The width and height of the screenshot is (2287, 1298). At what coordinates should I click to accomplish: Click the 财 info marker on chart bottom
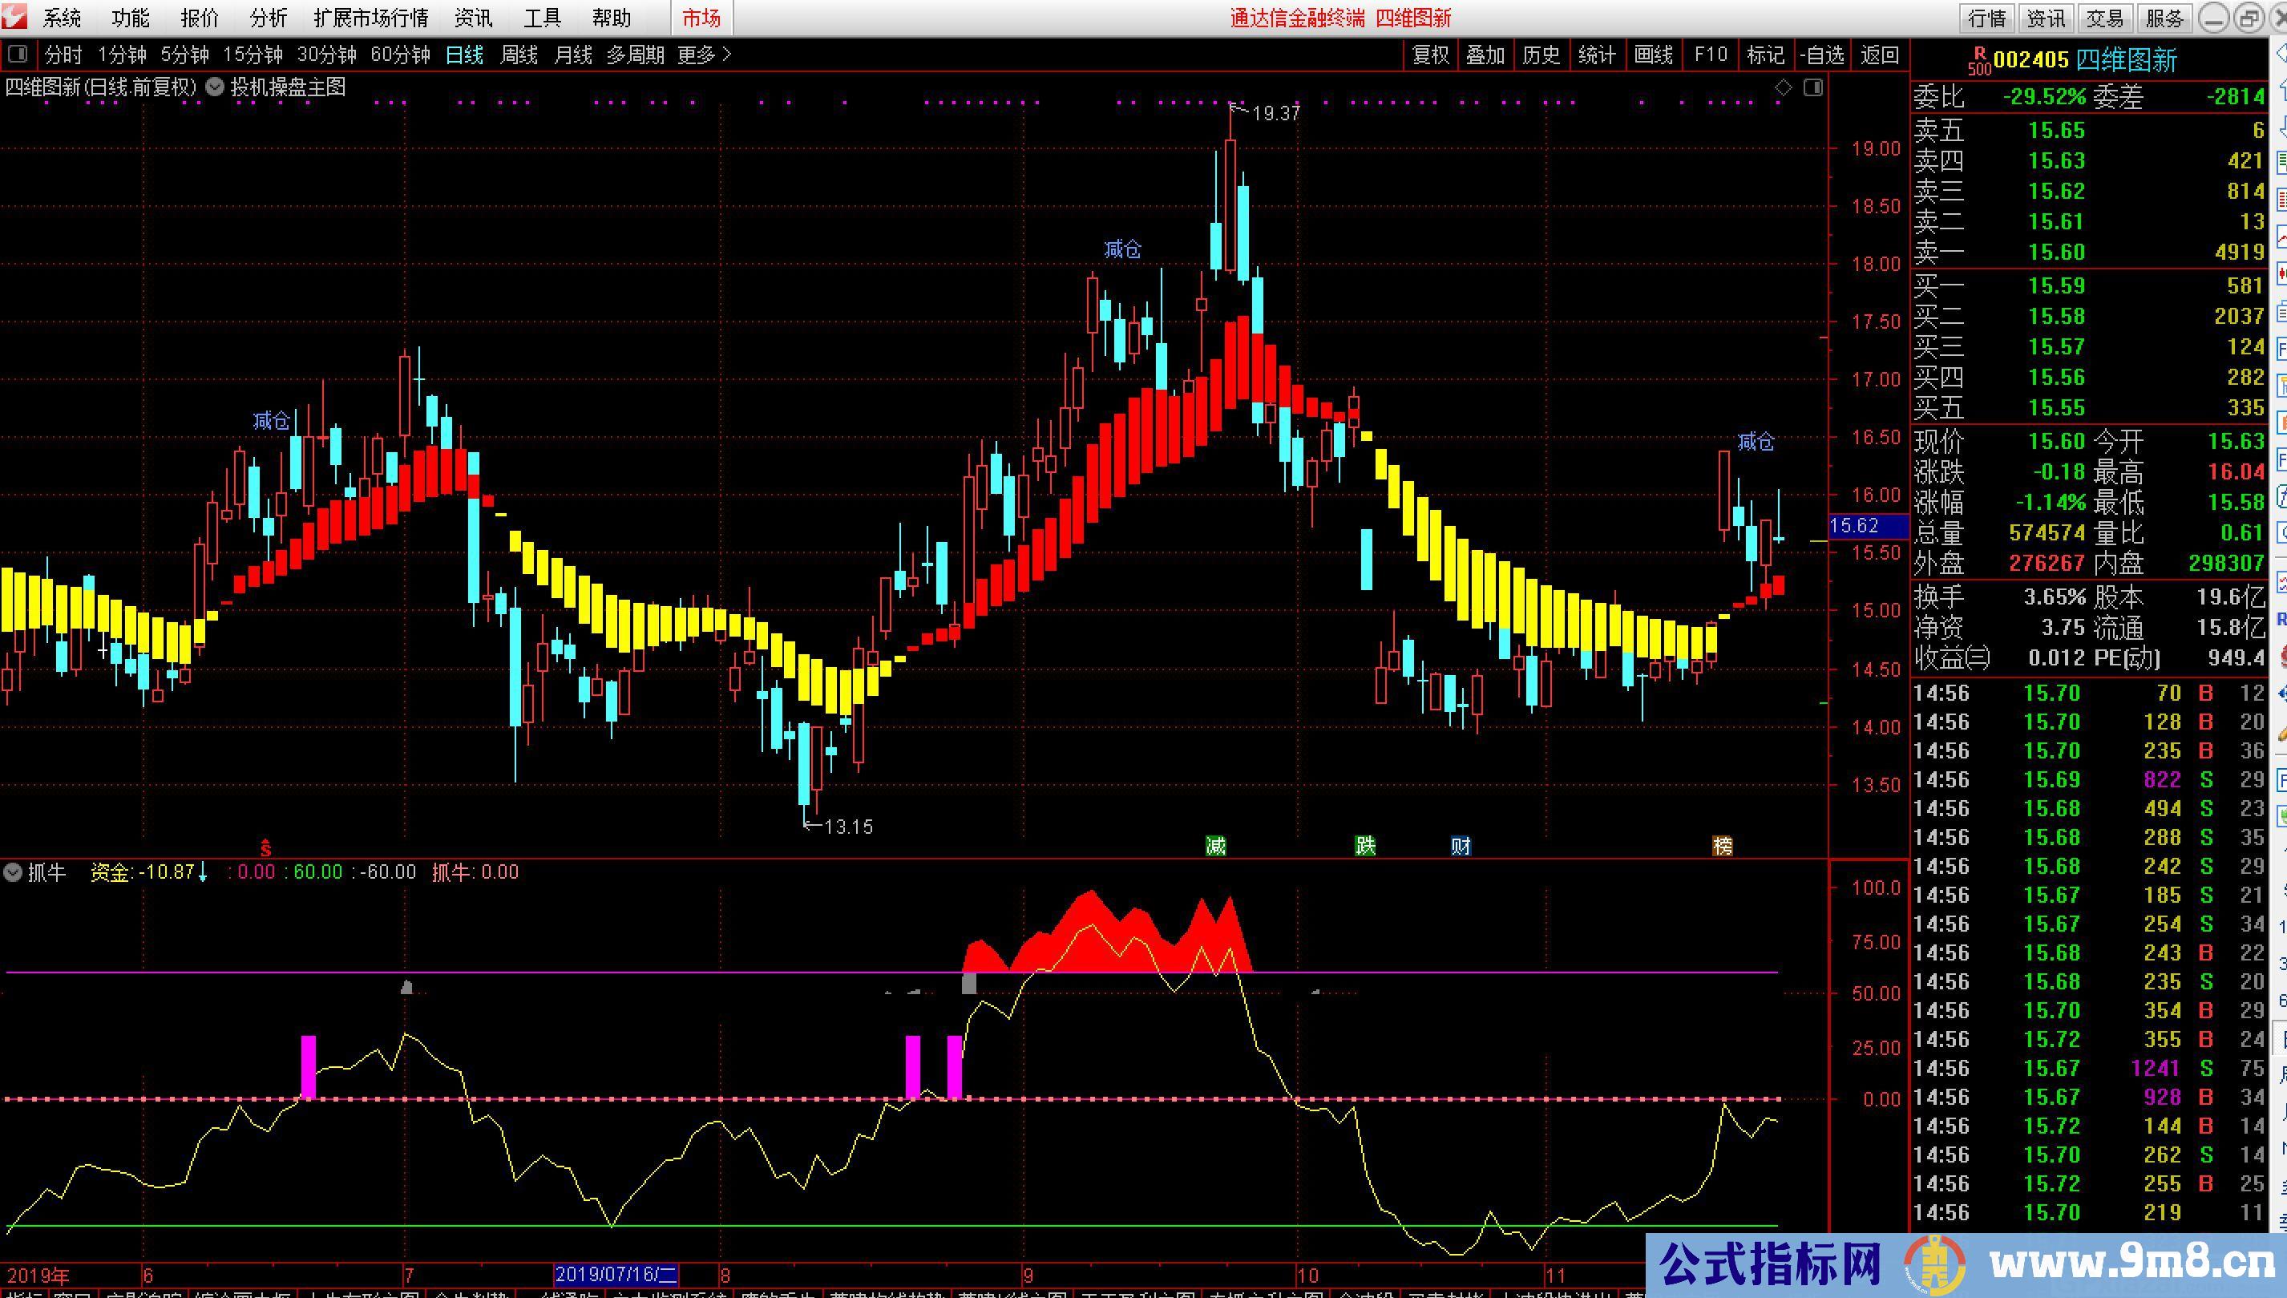pos(1460,845)
